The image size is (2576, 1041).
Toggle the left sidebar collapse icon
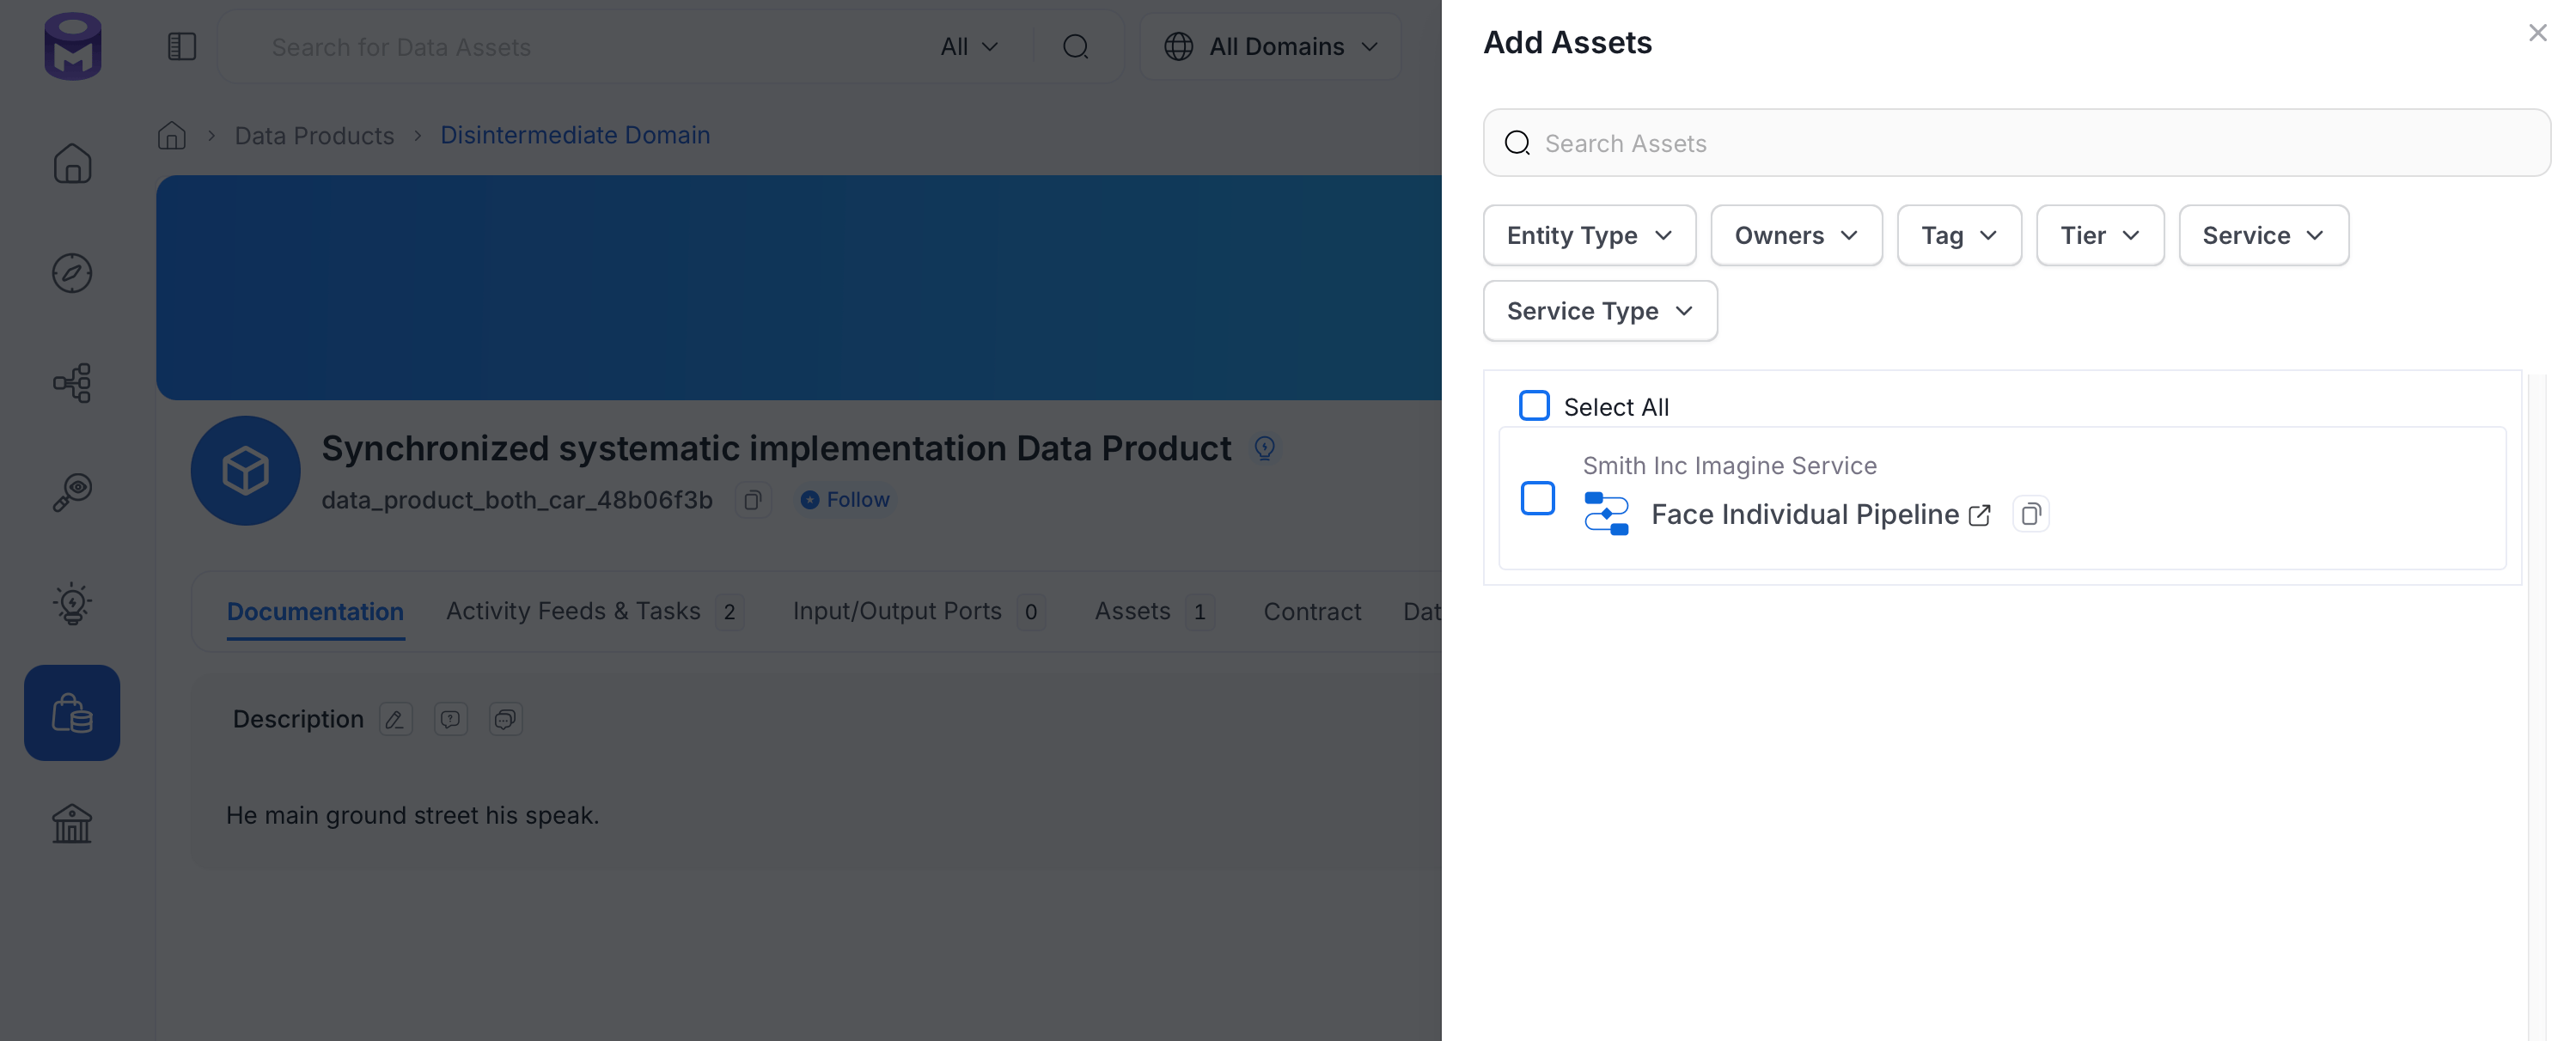click(181, 46)
